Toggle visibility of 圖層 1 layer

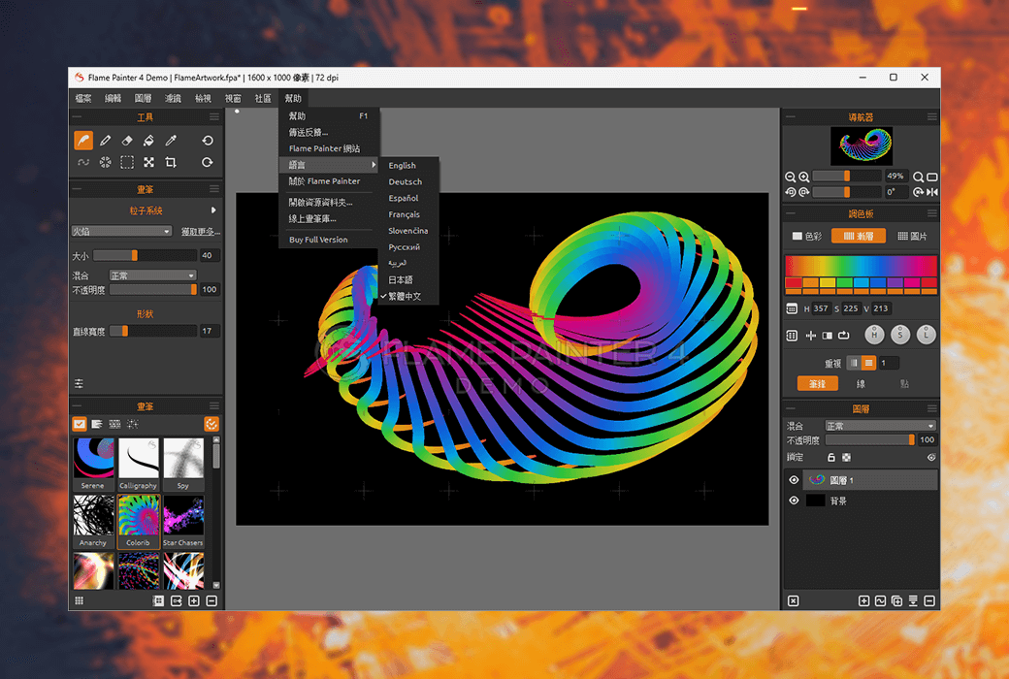[x=794, y=480]
